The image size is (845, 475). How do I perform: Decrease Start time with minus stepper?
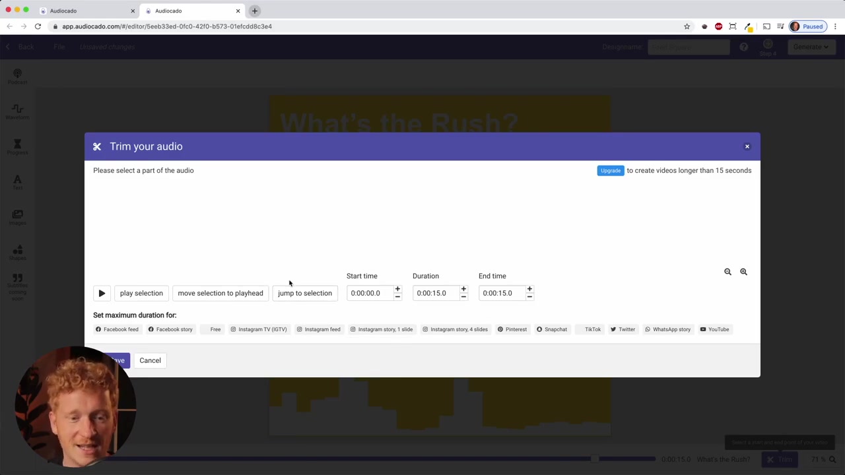click(397, 297)
